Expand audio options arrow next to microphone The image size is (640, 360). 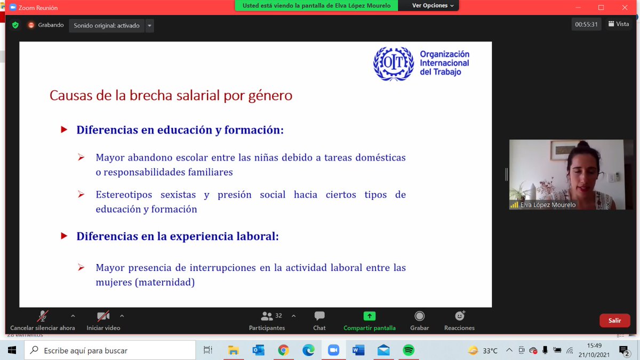73,316
